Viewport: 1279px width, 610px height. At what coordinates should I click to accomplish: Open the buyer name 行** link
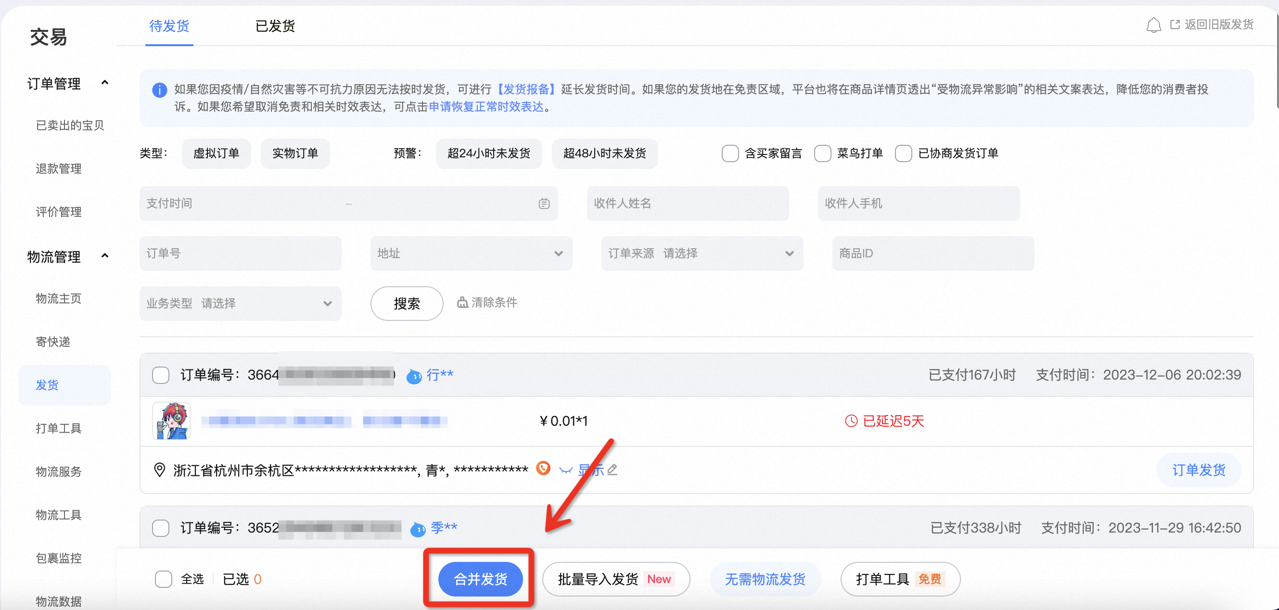(440, 375)
